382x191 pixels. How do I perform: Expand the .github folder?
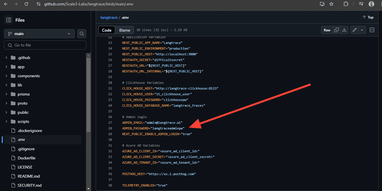coord(6,58)
